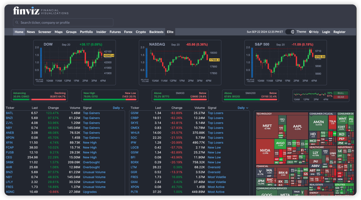Click Most Volatile signal for GXAI
This screenshot has width=361, height=200.
click(217, 182)
